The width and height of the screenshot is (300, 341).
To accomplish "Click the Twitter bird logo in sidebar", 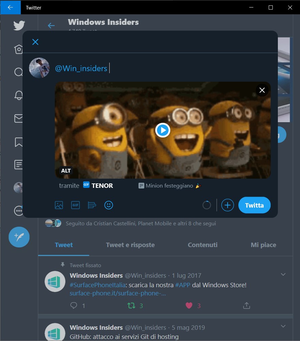I will [x=19, y=25].
